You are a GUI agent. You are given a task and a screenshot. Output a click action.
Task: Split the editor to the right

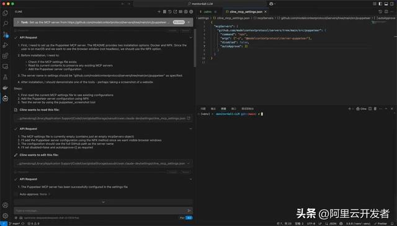[386, 12]
